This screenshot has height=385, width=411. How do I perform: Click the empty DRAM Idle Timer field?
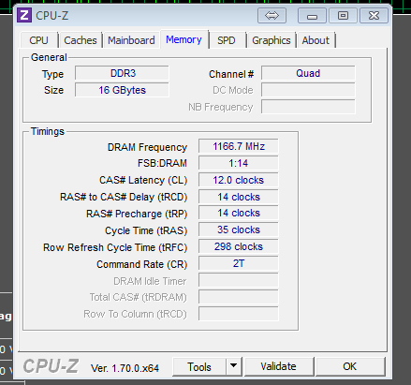[x=239, y=280]
